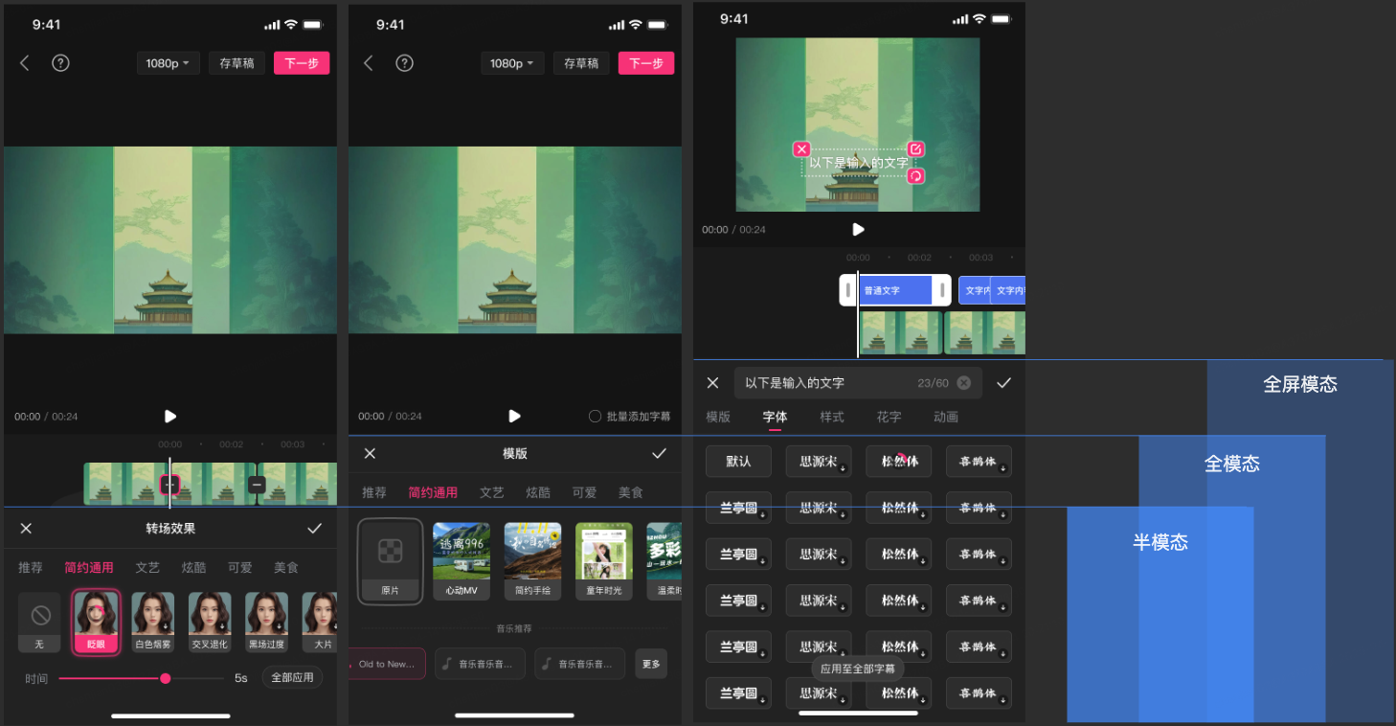Click the pink delete handle on text overlay
This screenshot has width=1396, height=726.
(x=801, y=149)
